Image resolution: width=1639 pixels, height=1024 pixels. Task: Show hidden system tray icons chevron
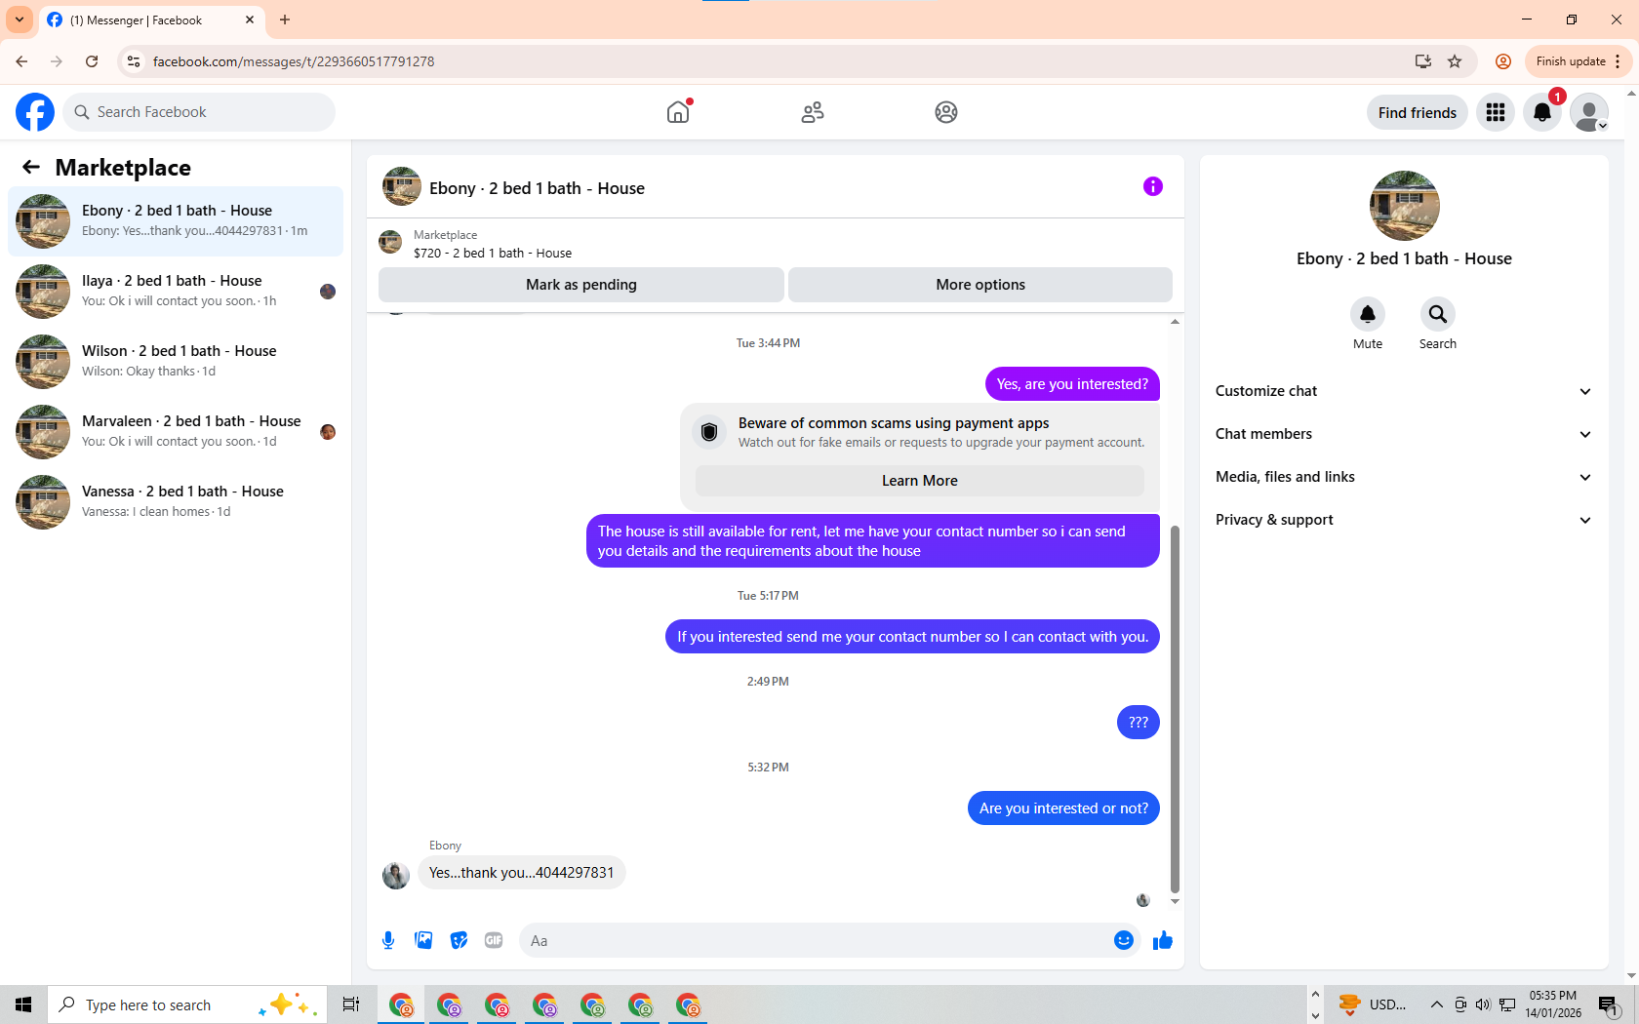click(x=1437, y=1004)
